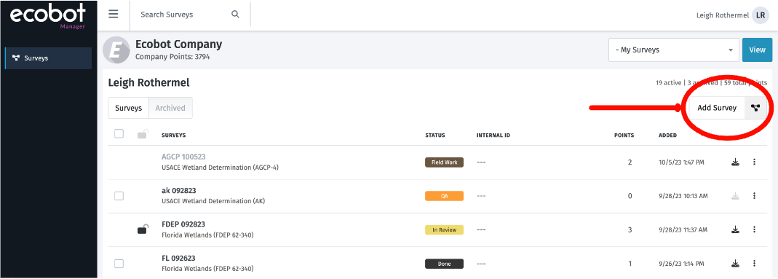
Task: Click the Search Surveys field
Action: tap(183, 15)
